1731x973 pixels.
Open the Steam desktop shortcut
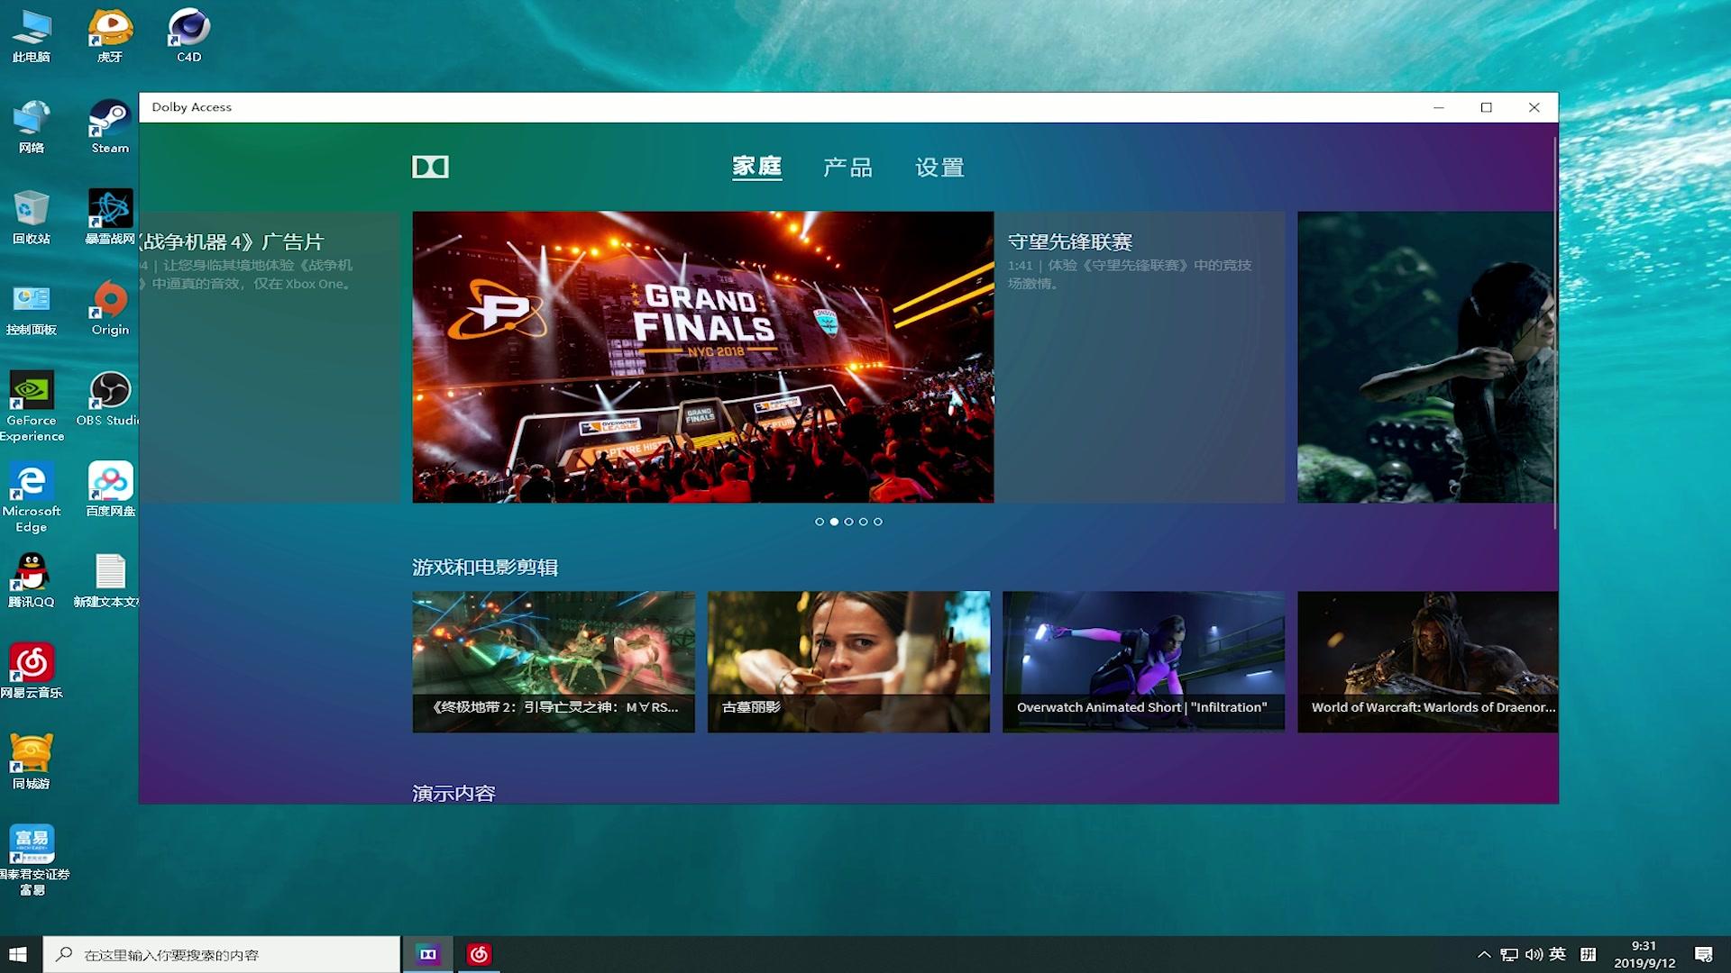110,127
